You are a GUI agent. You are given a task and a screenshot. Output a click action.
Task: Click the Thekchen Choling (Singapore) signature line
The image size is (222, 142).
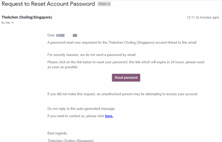click(x=70, y=140)
